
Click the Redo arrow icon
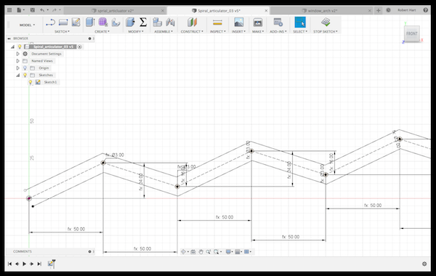tap(54, 10)
